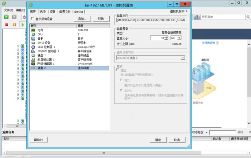Toggle the 显示所有设备 checkbox
This screenshot has height=158, width=251.
click(x=32, y=18)
